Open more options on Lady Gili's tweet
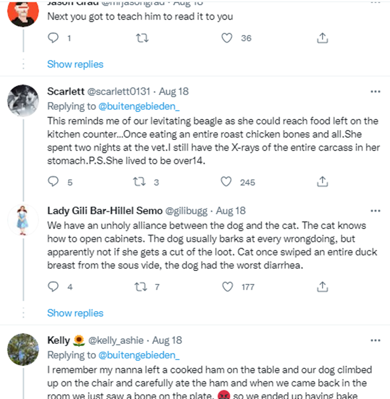This screenshot has width=390, height=399. (375, 211)
